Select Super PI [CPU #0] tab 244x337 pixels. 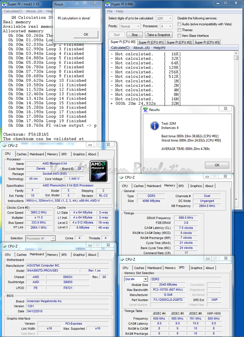123,42
